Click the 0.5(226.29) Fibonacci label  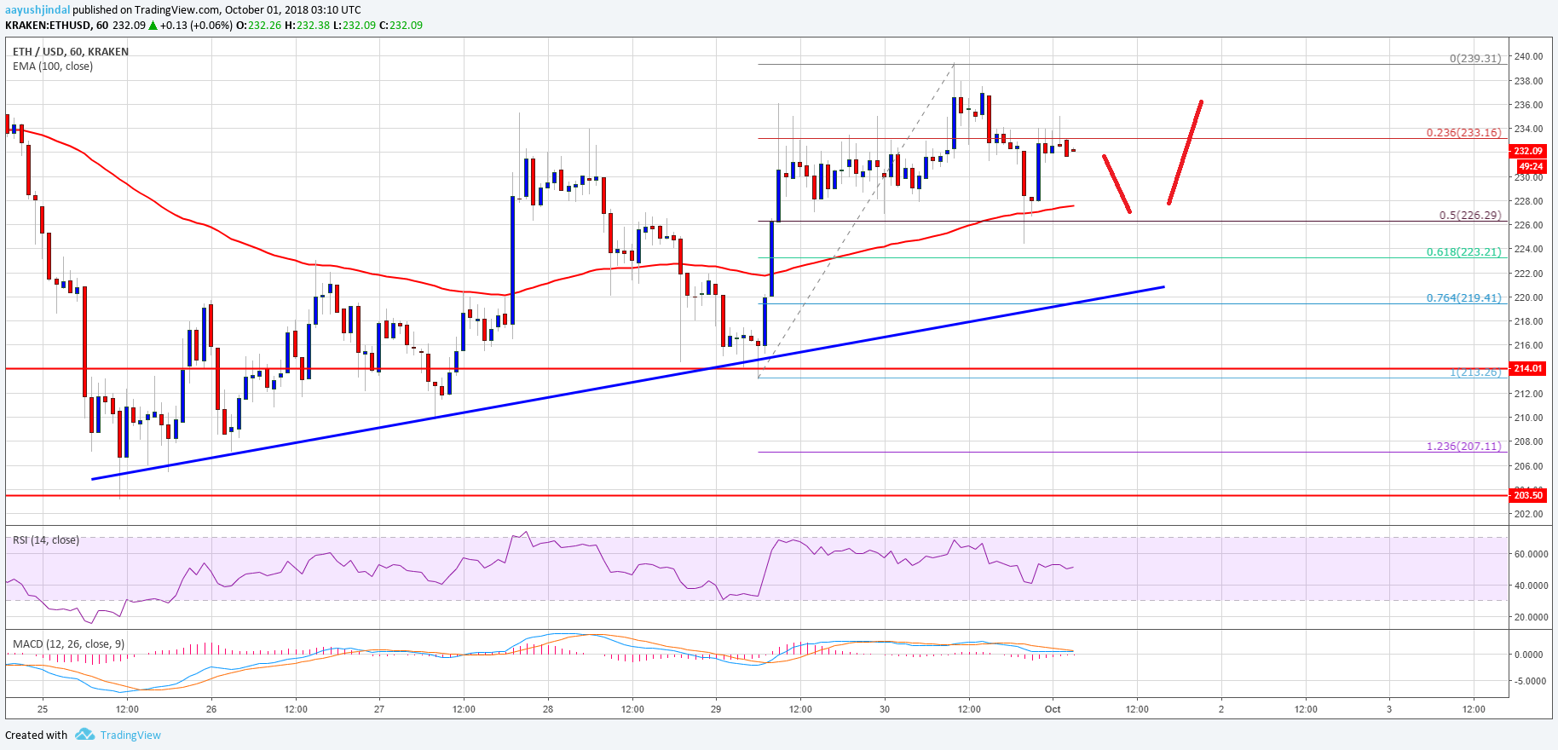tap(1470, 216)
